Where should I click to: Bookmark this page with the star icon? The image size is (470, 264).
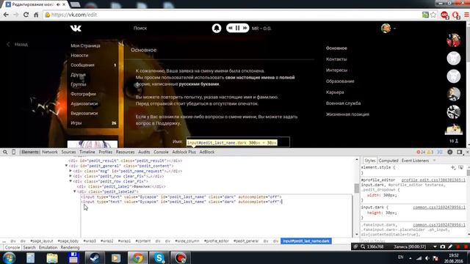[x=433, y=15]
